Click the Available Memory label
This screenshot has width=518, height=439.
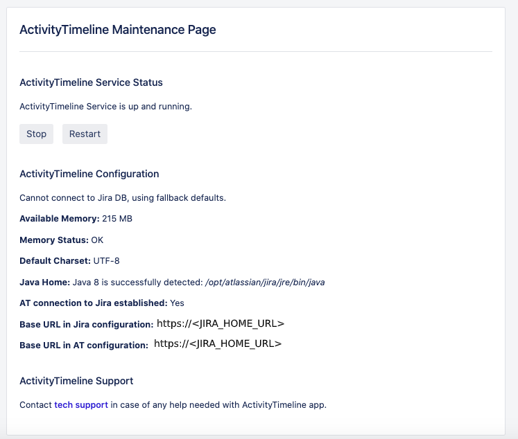pyautogui.click(x=59, y=219)
